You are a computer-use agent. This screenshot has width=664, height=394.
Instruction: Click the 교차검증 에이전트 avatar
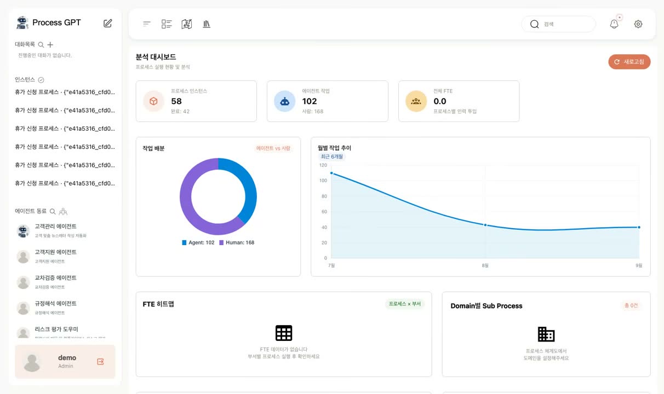click(23, 282)
